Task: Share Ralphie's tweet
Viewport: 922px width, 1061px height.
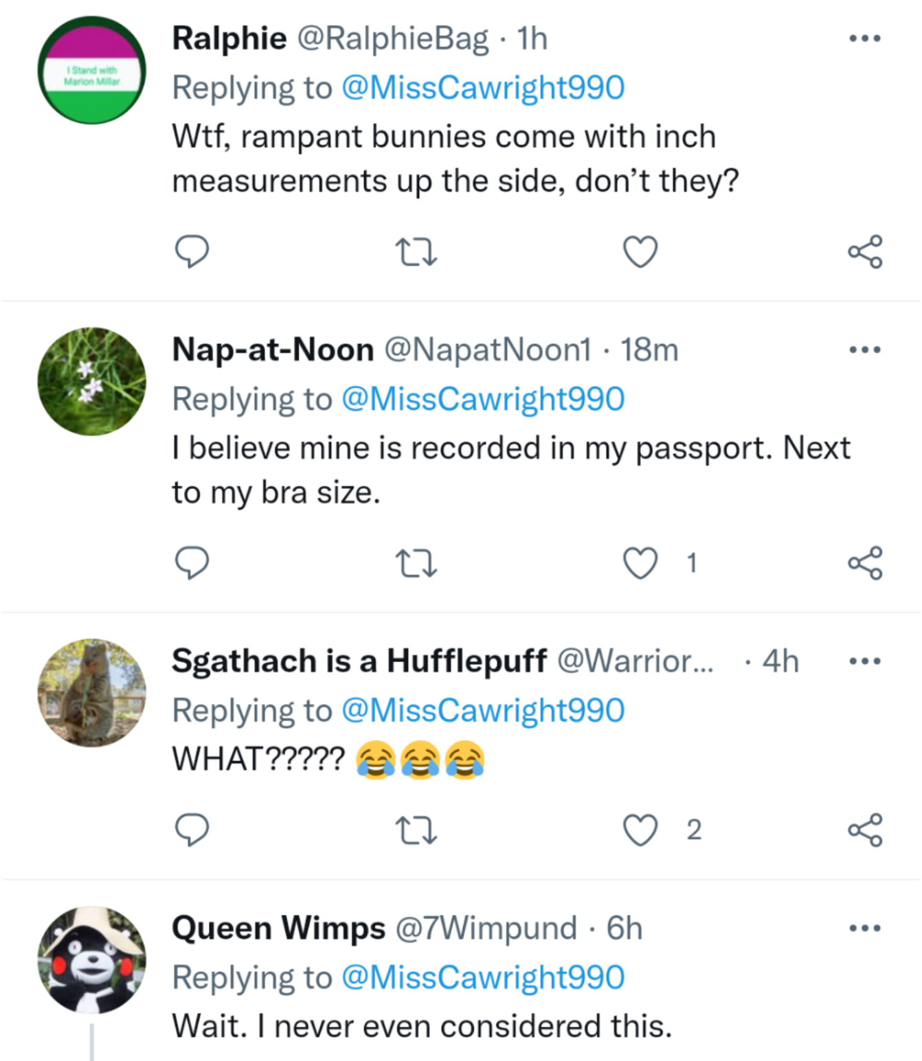Action: [x=865, y=252]
